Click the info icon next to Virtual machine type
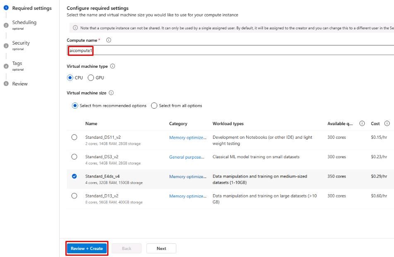Screen dimensions: 394x257 click(113, 66)
